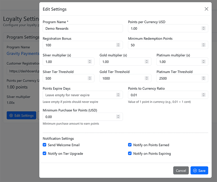Image resolution: width=217 pixels, height=182 pixels.
Task: Adjust the Points to Currency Ratio stepper
Action: (x=203, y=95)
